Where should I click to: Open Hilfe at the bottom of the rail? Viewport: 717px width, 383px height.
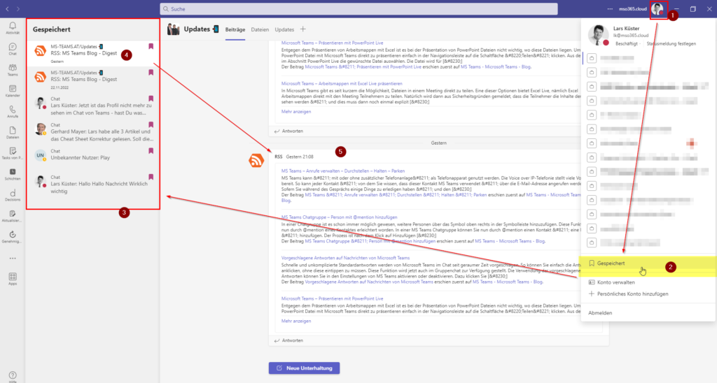13,377
